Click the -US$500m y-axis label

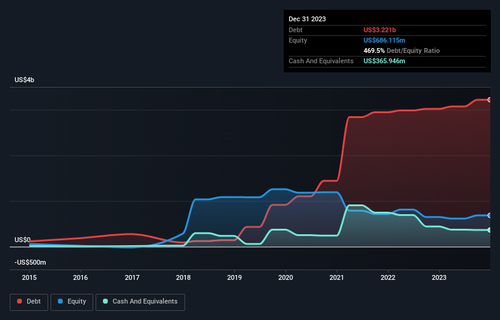(x=30, y=262)
